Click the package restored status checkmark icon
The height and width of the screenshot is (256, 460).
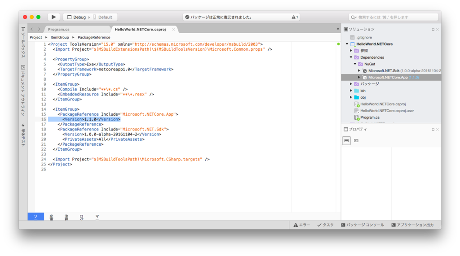coord(187,17)
